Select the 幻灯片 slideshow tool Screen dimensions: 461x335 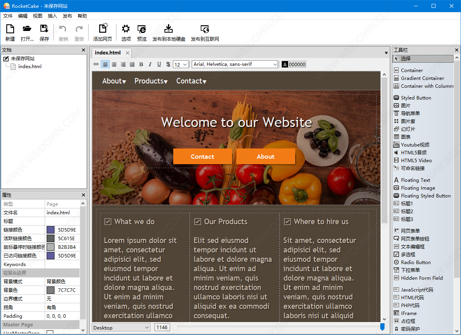[x=405, y=129]
